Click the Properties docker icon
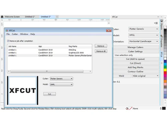167x125 pixels. (x=162, y=36)
